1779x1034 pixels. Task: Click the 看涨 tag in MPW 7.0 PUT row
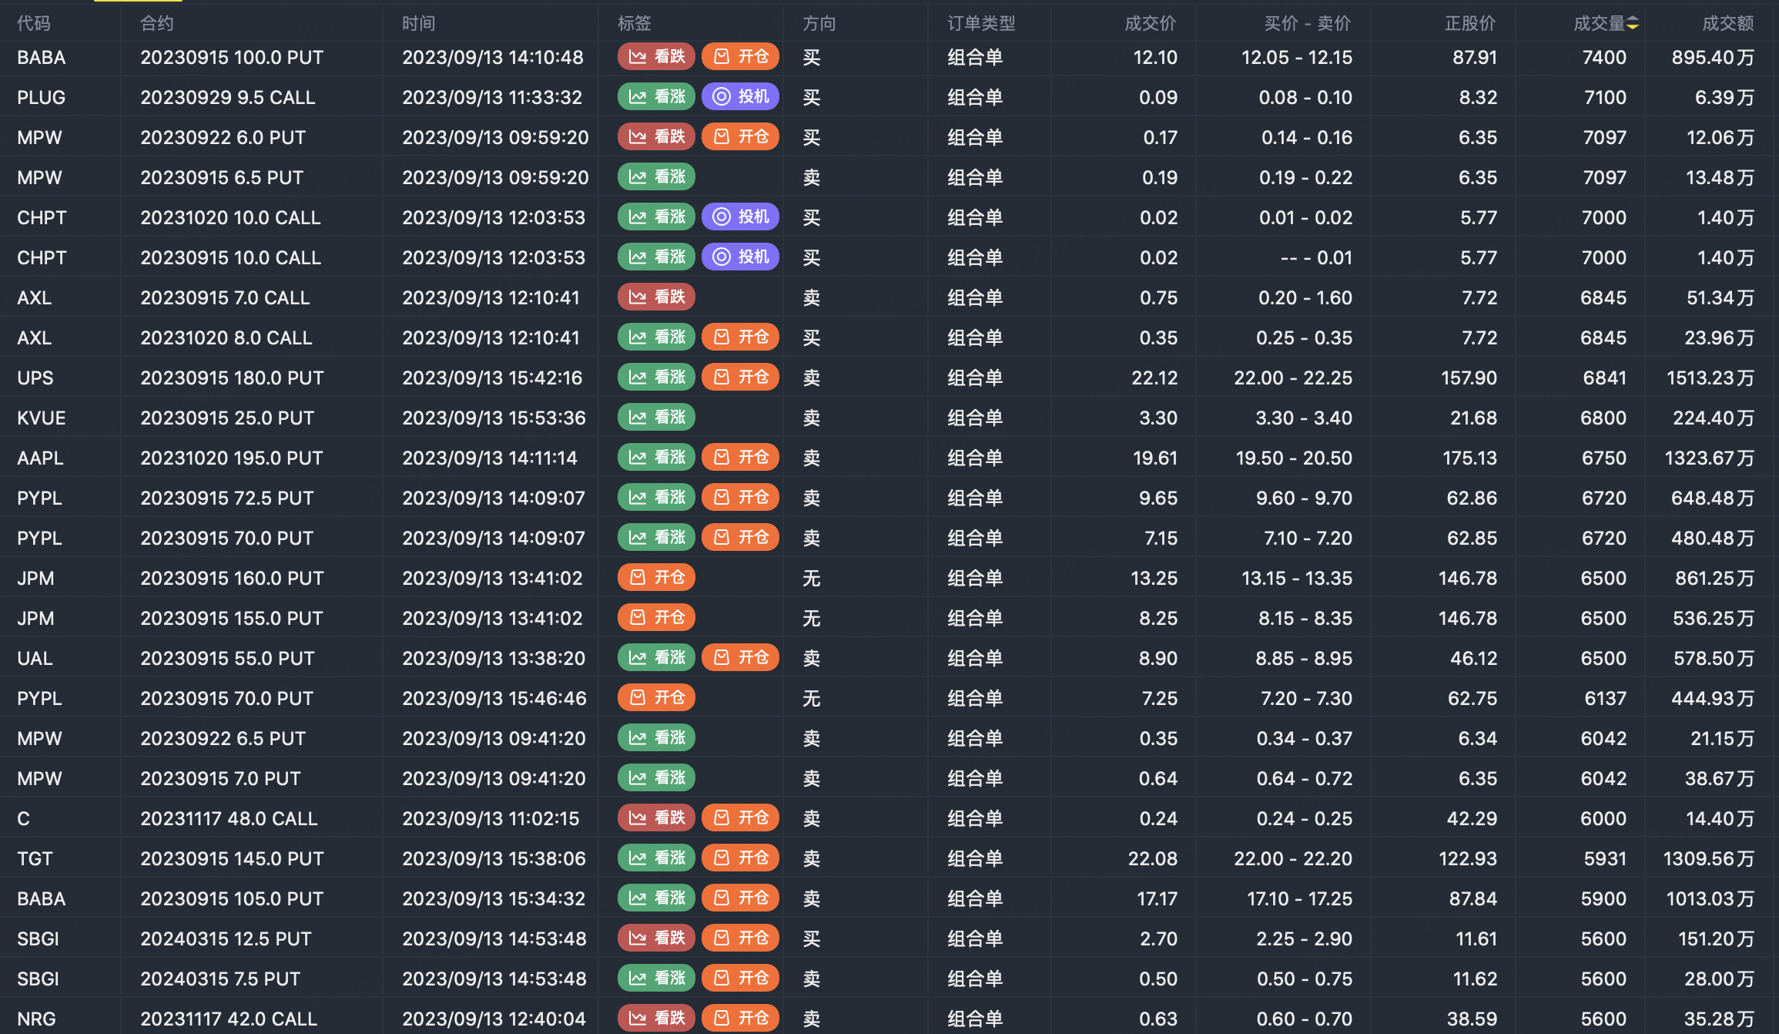point(656,778)
